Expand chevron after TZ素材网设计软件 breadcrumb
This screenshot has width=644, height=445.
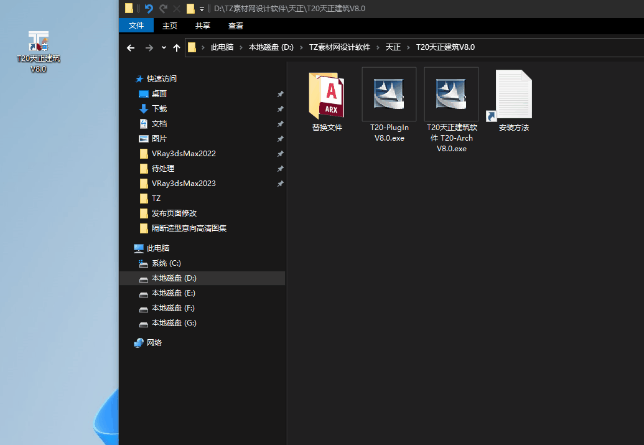(378, 48)
